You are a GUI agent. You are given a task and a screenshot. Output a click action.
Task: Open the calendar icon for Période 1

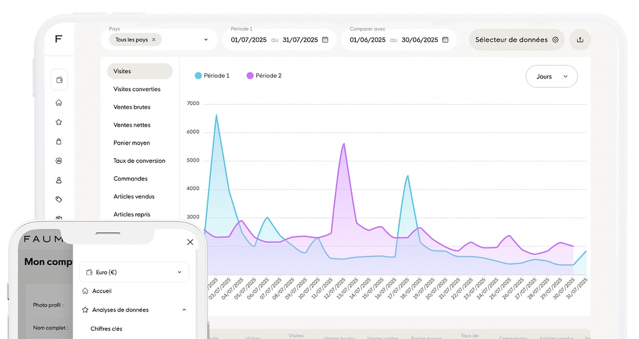[325, 40]
